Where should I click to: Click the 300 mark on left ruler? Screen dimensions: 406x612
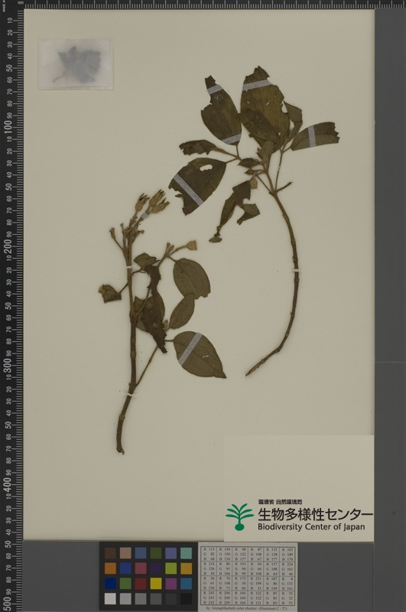point(8,365)
